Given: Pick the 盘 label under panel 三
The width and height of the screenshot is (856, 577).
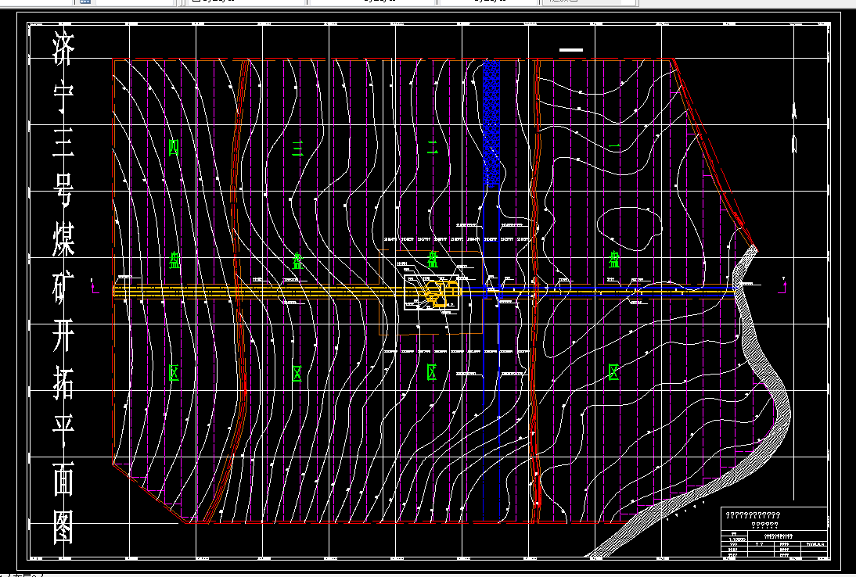Looking at the screenshot, I should pyautogui.click(x=297, y=260).
